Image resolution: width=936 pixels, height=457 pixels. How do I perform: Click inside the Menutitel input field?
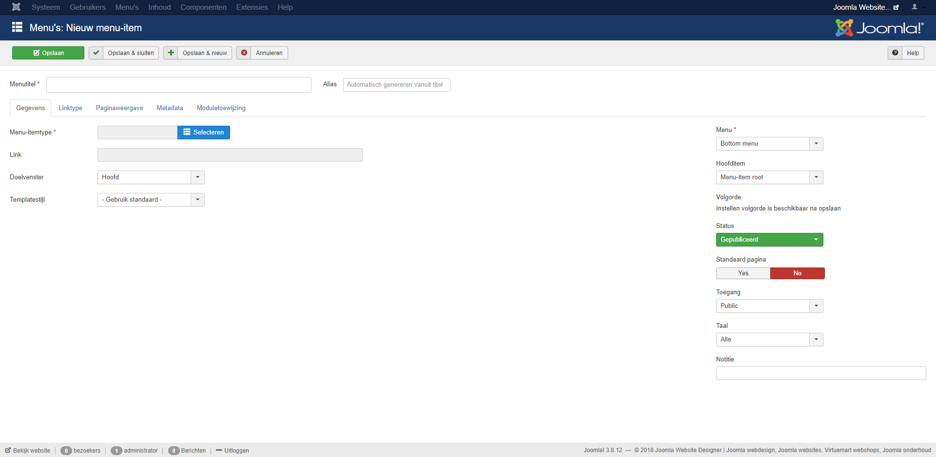point(178,84)
